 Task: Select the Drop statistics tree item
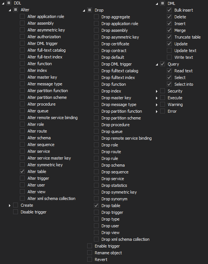point(114,185)
